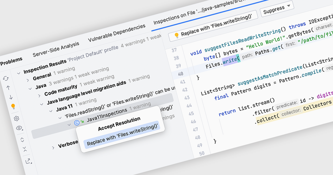Go to next problem with down arrow
Viewport: 333px width, 175px height.
coord(11,97)
